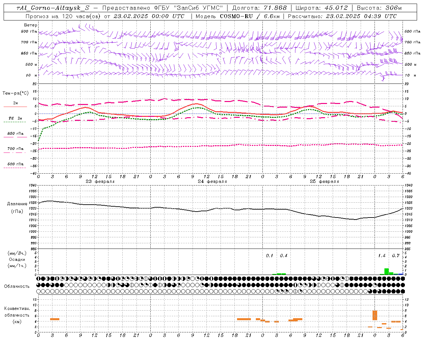Click the 24 февраля date label
Image resolution: width=422 pixels, height=338 pixels.
click(212, 182)
